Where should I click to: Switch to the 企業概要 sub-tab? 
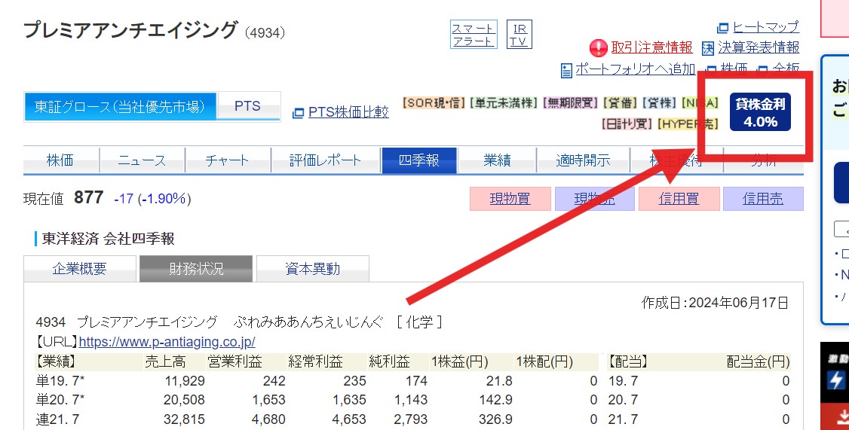pyautogui.click(x=80, y=269)
